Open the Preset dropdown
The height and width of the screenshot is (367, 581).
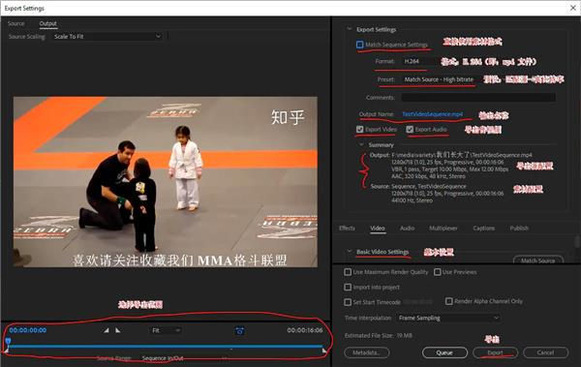pyautogui.click(x=441, y=79)
